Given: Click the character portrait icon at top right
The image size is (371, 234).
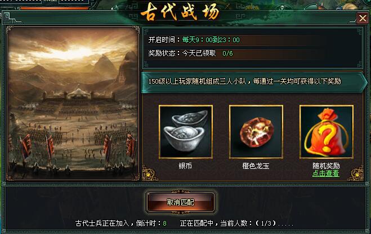Looking at the screenshot, I should [x=350, y=5].
